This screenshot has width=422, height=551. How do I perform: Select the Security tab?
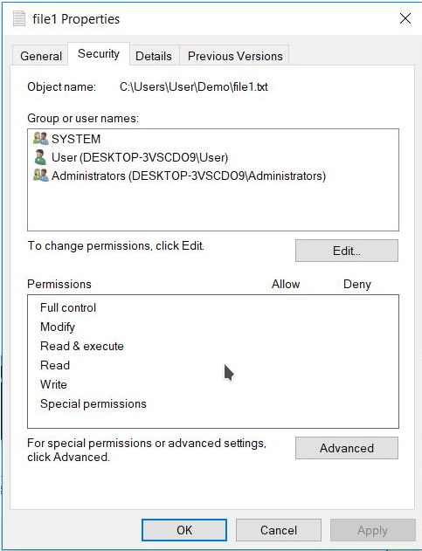[99, 54]
